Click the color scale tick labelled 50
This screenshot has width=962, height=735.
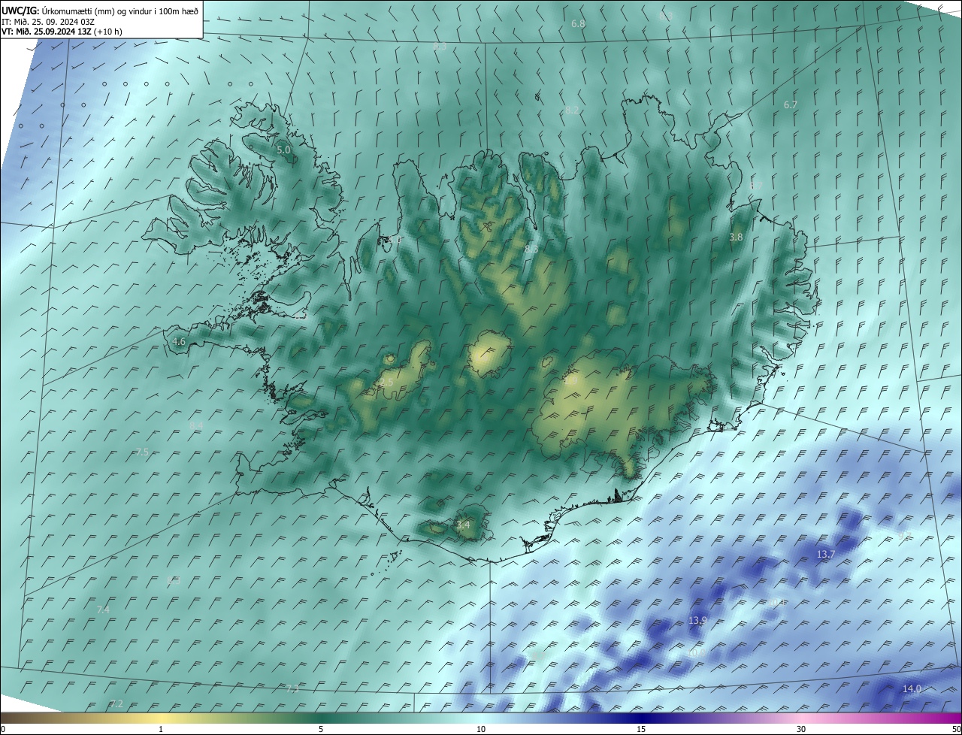956,730
